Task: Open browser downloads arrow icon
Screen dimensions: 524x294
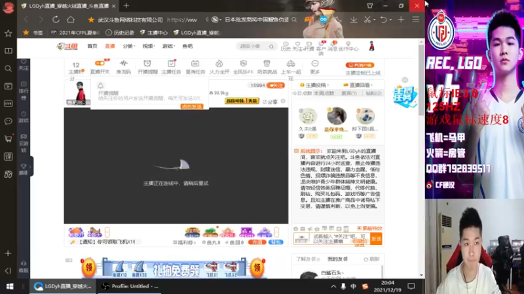Action: tap(353, 20)
